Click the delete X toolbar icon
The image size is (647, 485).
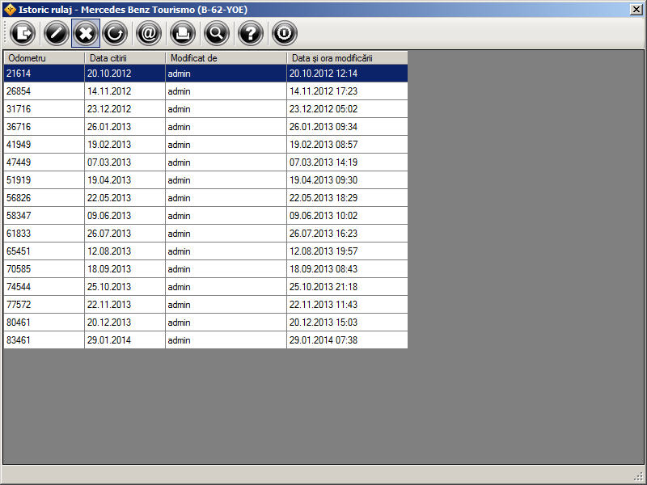pyautogui.click(x=86, y=33)
